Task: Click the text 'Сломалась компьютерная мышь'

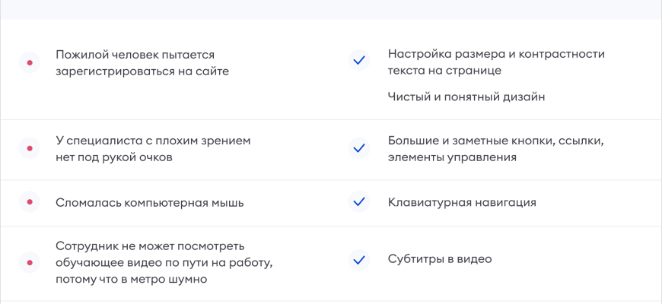Action: point(150,203)
